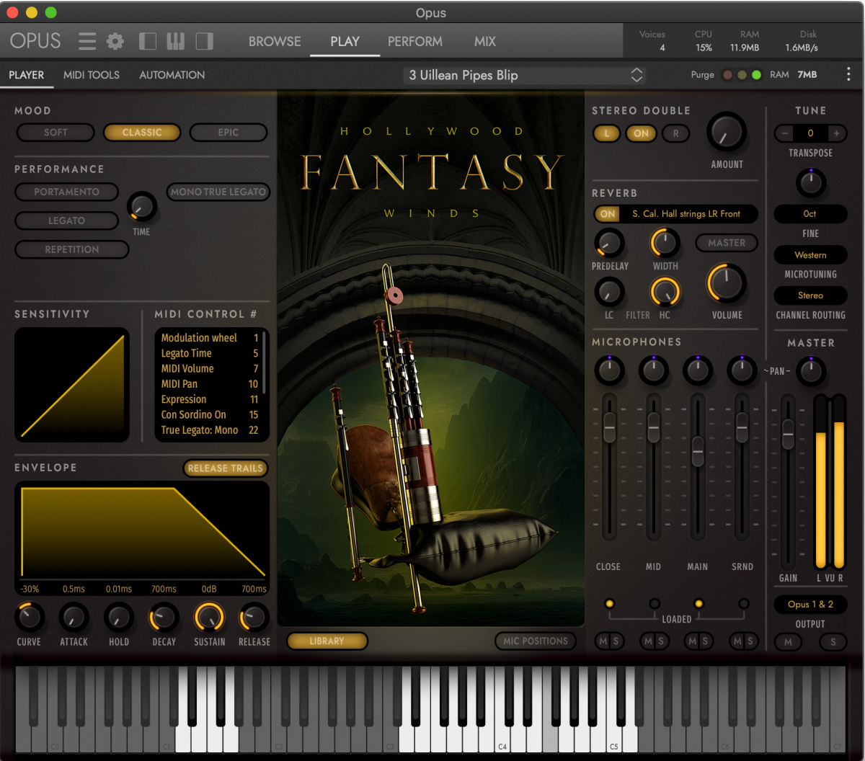The image size is (865, 761).
Task: Open the hamburger menu next to the OPUS logo
Action: click(86, 41)
